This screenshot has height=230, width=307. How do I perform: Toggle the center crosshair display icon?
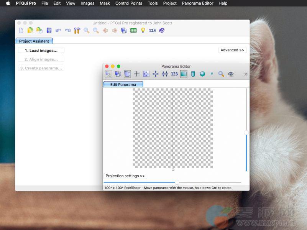136,74
